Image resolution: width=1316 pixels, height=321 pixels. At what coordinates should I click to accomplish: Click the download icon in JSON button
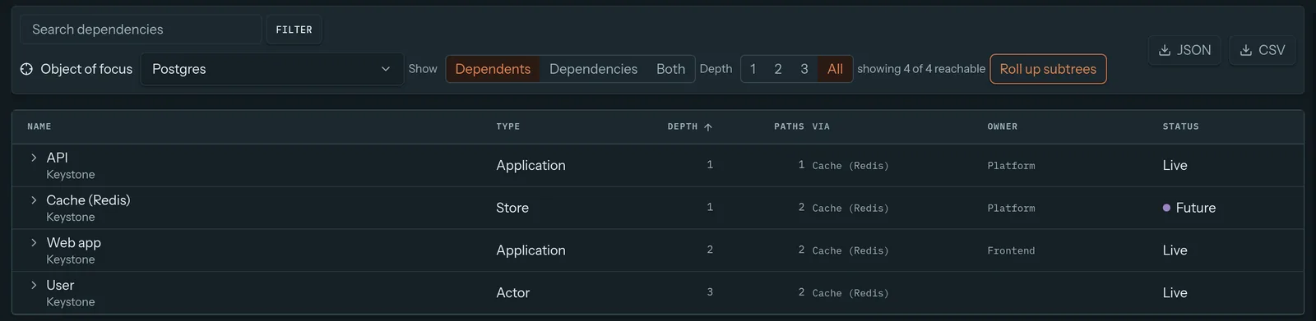pos(1165,50)
